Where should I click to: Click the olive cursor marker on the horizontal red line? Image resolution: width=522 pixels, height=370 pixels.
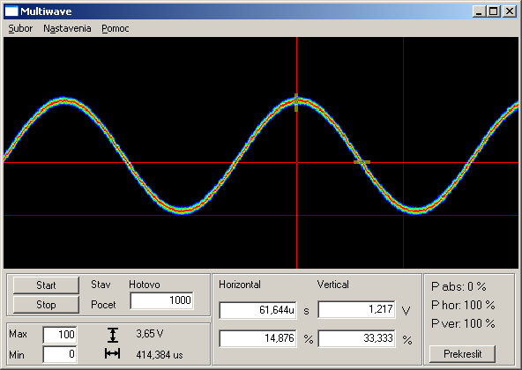click(362, 162)
